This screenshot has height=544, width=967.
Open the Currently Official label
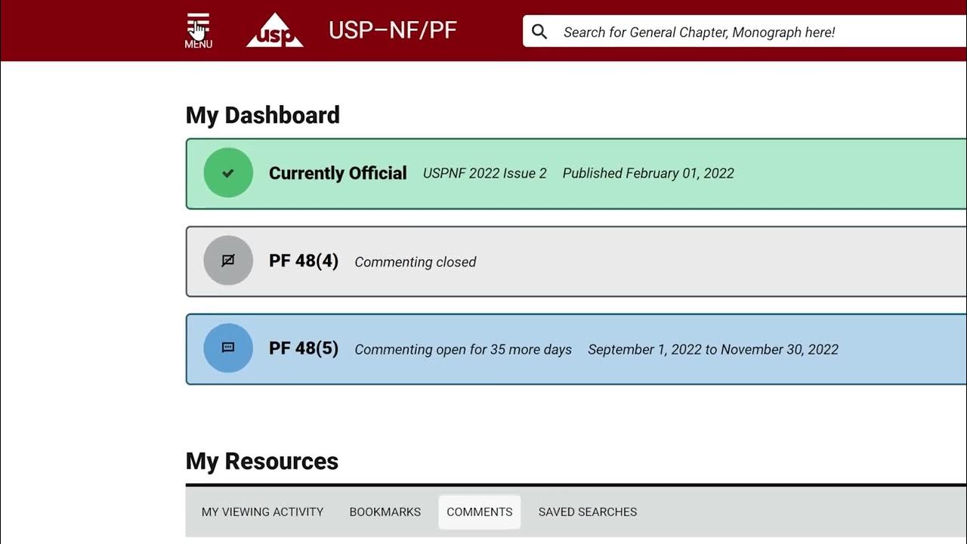pyautogui.click(x=338, y=173)
